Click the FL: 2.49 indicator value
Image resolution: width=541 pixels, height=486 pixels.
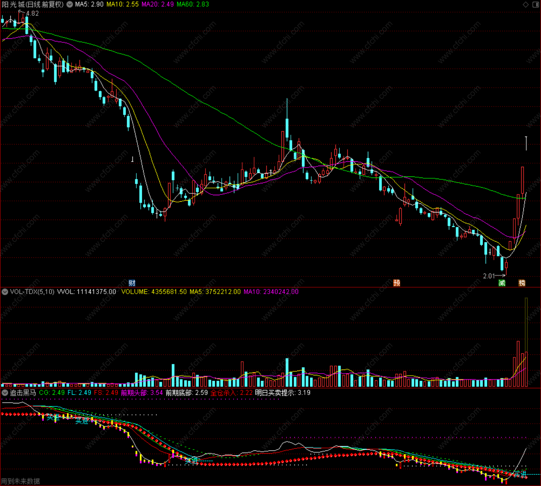tap(79, 393)
